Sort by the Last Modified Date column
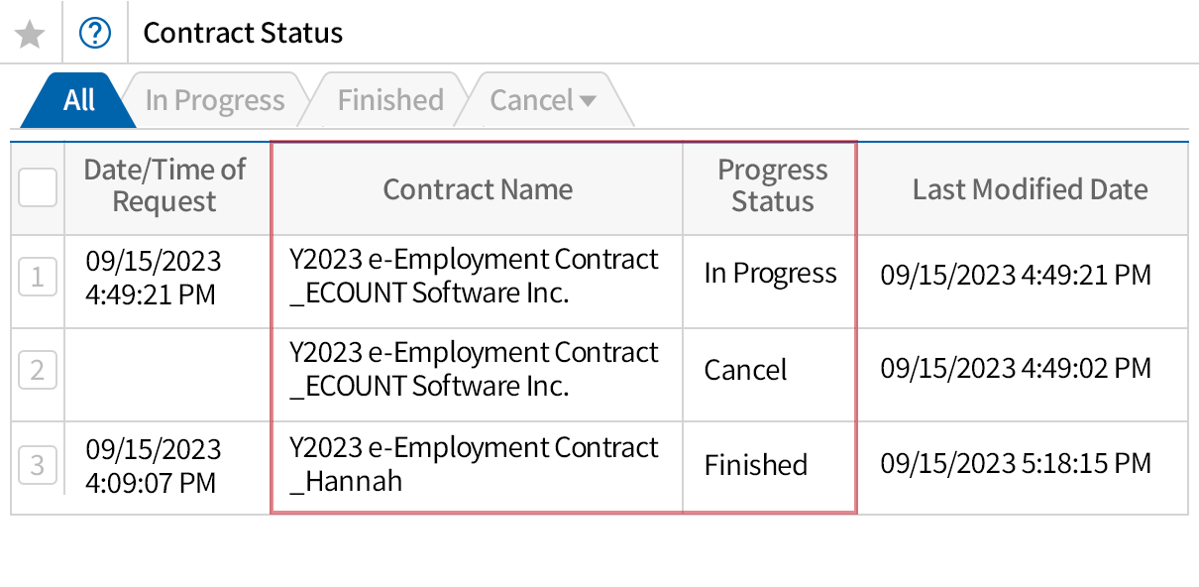 [1031, 188]
